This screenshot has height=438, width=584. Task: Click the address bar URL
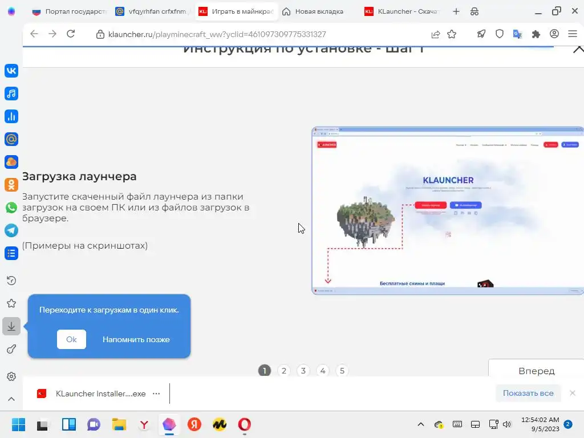(x=217, y=34)
